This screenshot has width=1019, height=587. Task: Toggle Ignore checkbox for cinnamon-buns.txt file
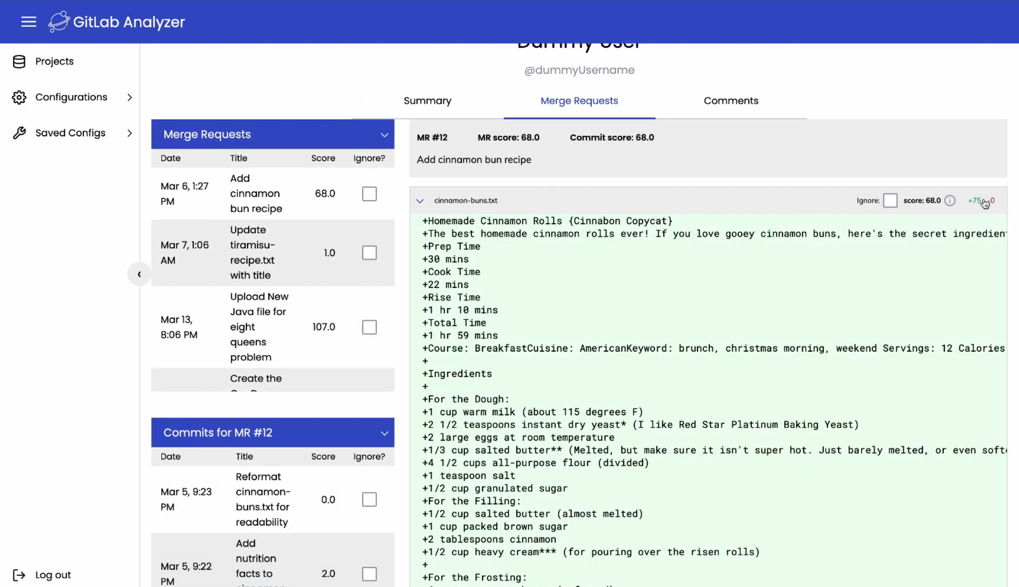(x=890, y=201)
